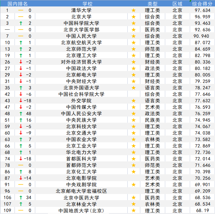Select the 北京邮电大学宏福校区 cell
The image size is (215, 214).
click(81, 191)
